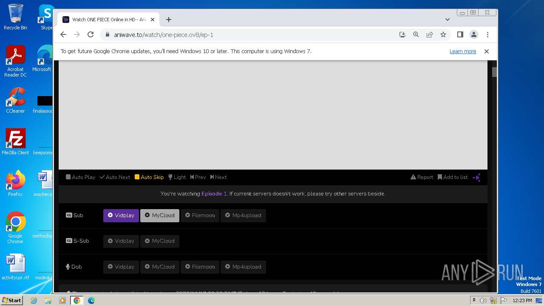Image resolution: width=544 pixels, height=306 pixels.
Task: Go to the Prev episode
Action: point(198,177)
